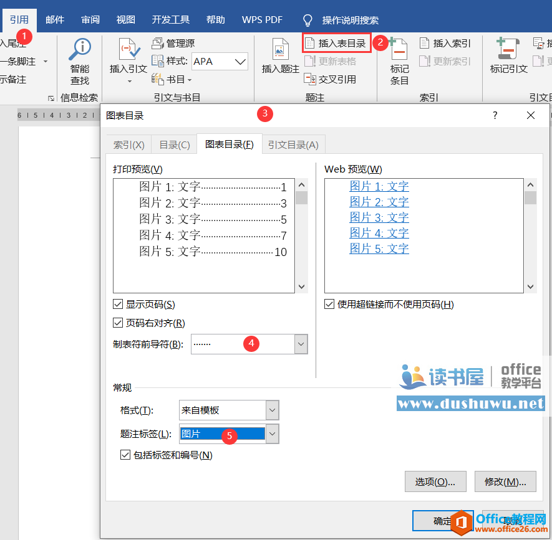
Task: Close the 图表目录 dialog
Action: tap(531, 115)
